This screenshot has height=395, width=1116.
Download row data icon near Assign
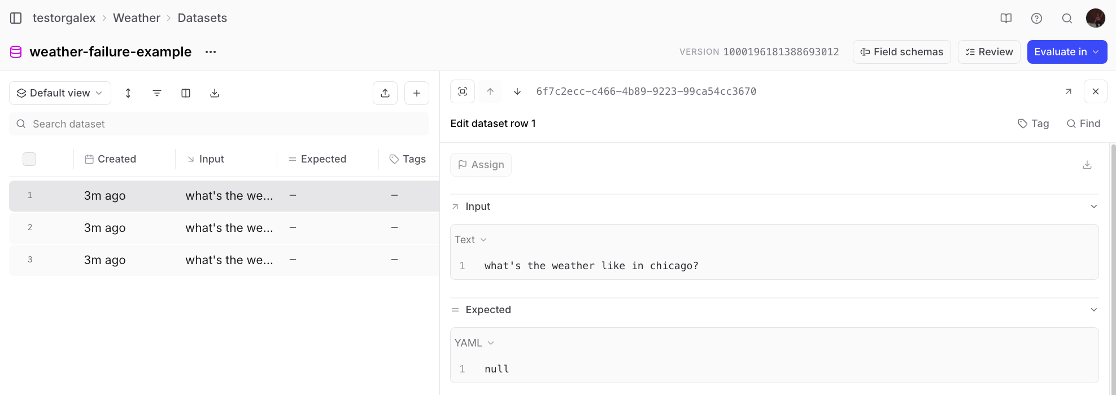[1087, 165]
